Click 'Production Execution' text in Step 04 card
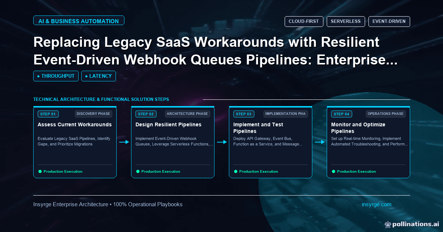Viewport: 443px width, 232px height. point(356,172)
